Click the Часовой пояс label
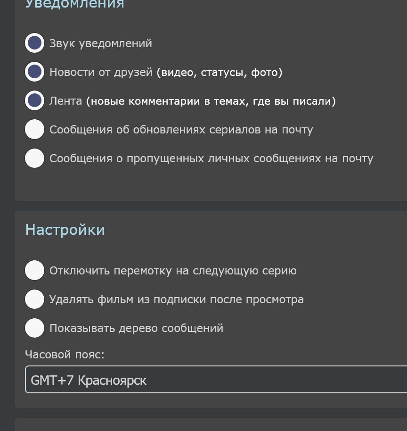 tap(65, 355)
